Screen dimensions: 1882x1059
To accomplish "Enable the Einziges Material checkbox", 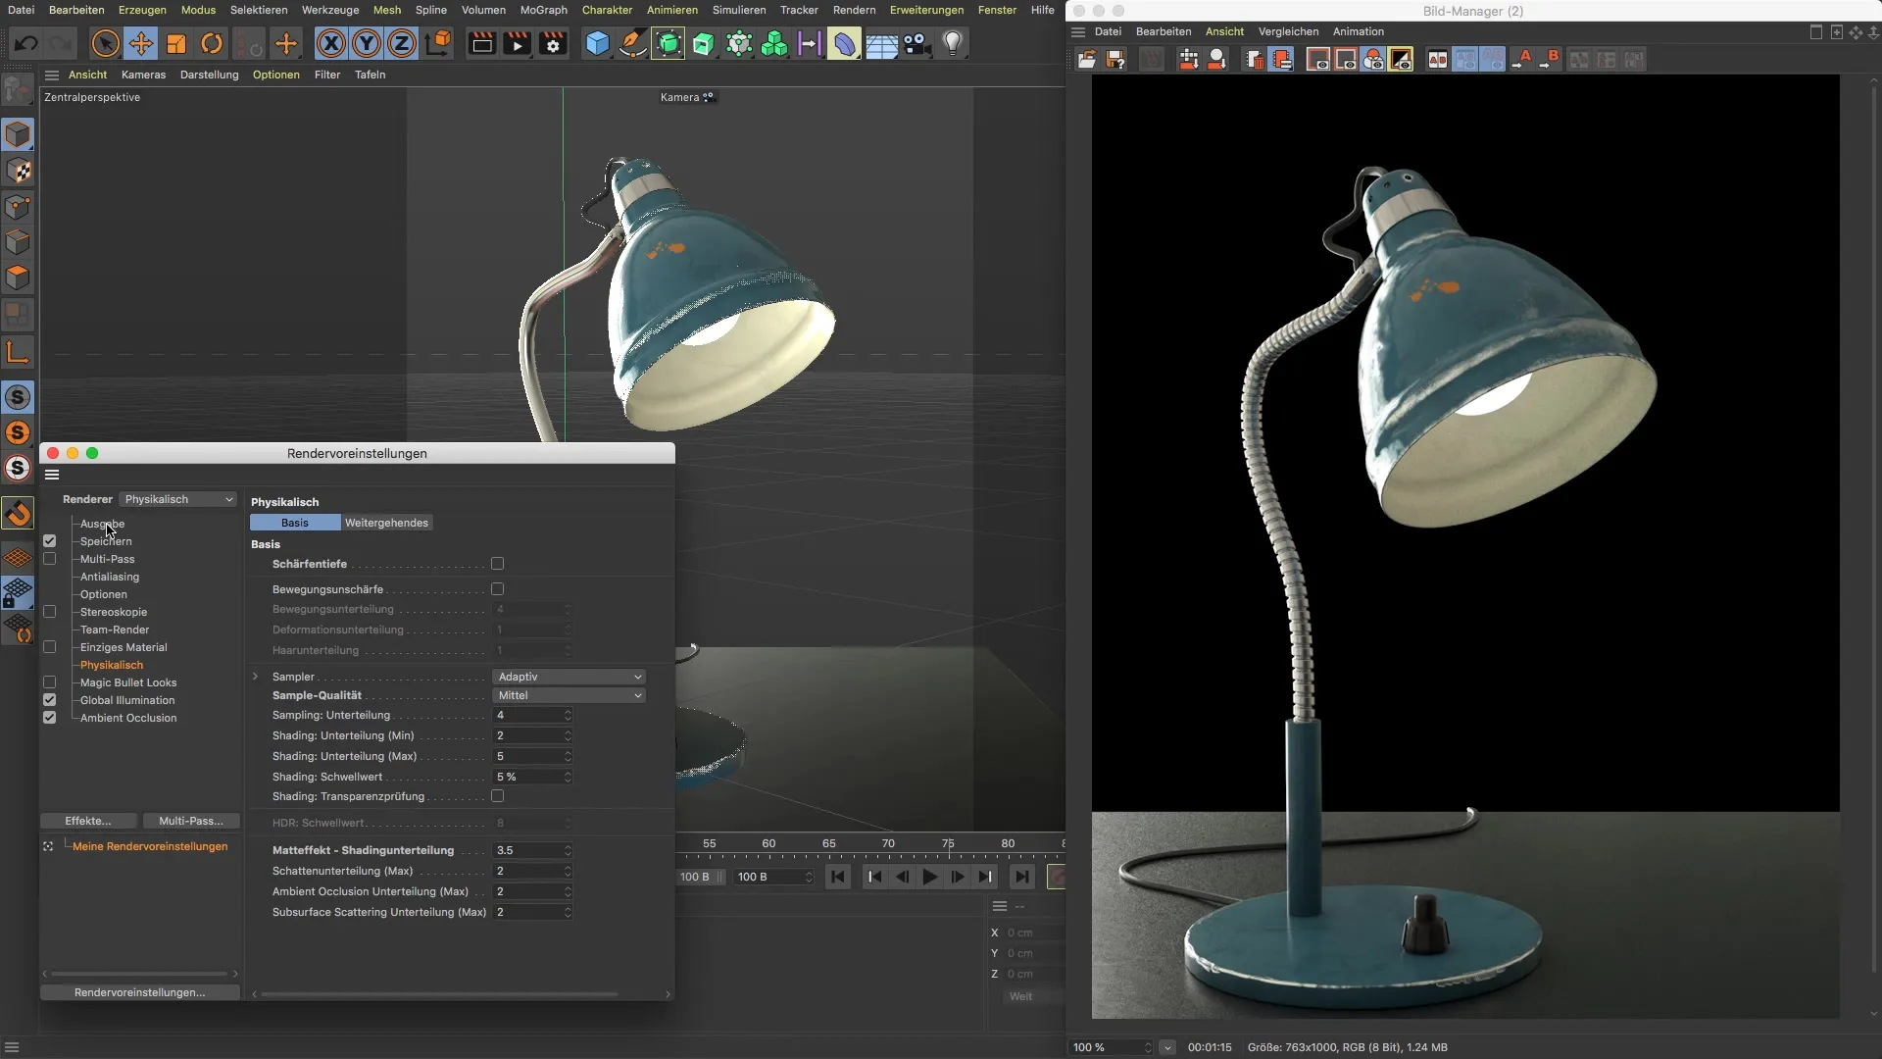I will tap(50, 647).
